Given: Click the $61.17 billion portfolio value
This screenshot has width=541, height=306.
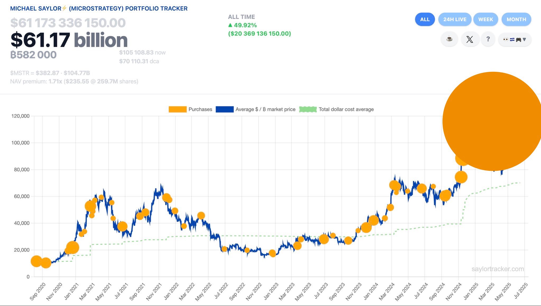Looking at the screenshot, I should coord(69,40).
